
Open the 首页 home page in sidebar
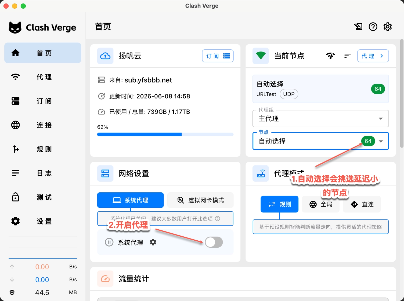(43, 53)
